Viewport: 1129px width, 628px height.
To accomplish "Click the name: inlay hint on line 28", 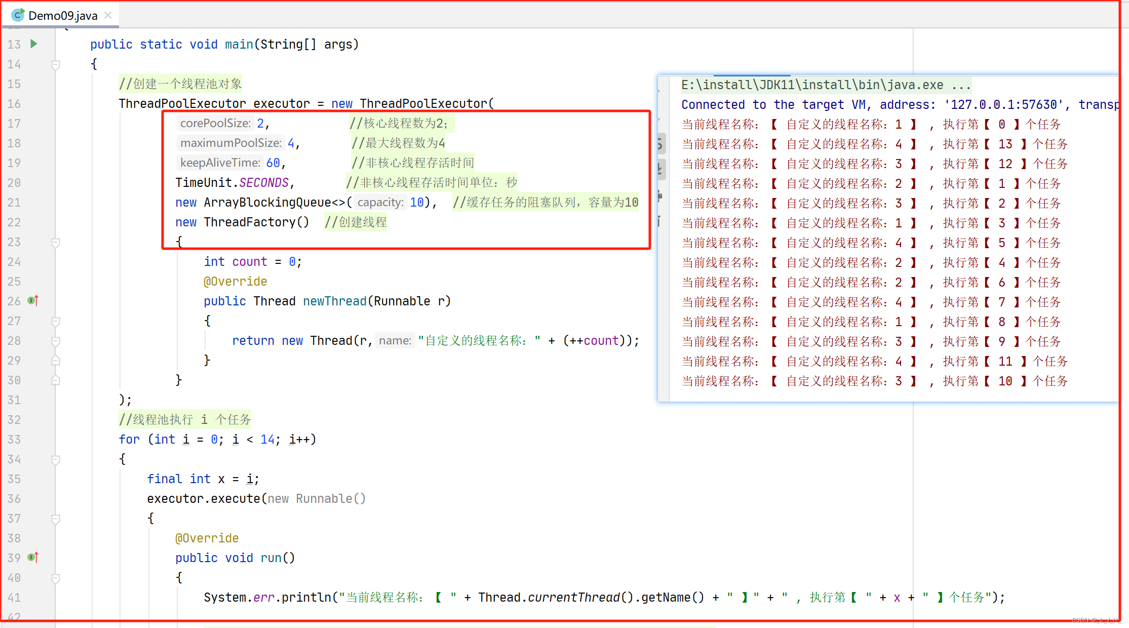I will pos(395,340).
